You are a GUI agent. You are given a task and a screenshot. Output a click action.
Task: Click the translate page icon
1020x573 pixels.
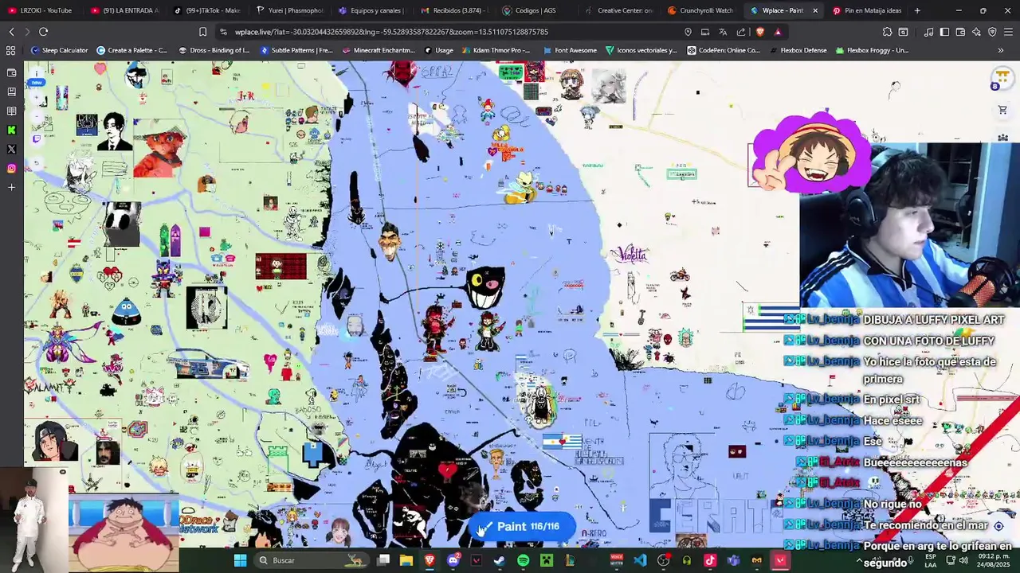[723, 32]
